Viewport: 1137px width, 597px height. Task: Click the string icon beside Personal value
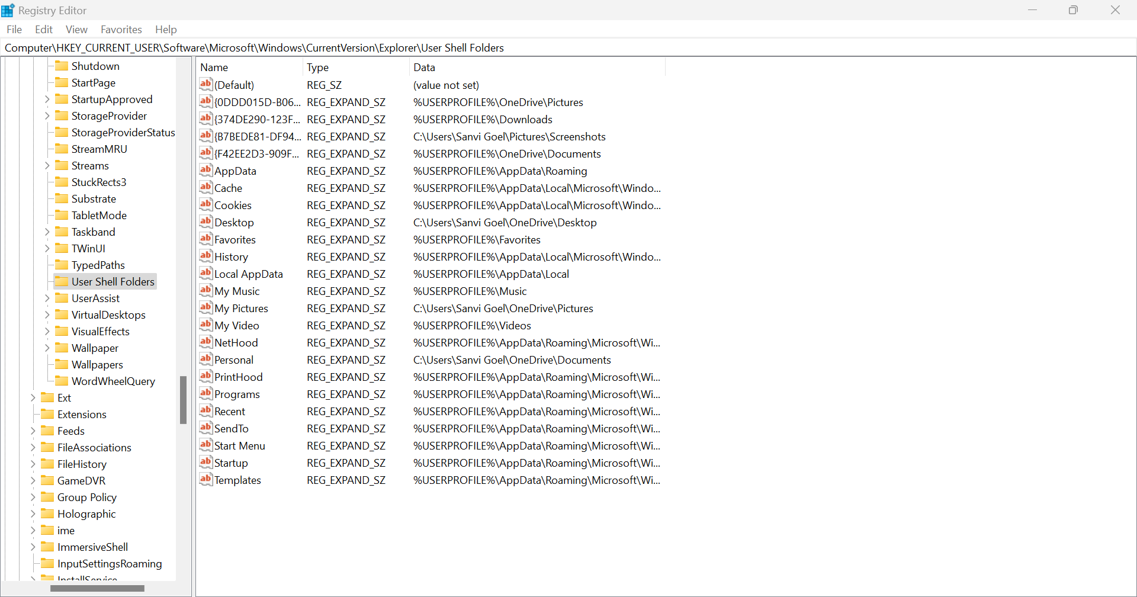(x=205, y=360)
